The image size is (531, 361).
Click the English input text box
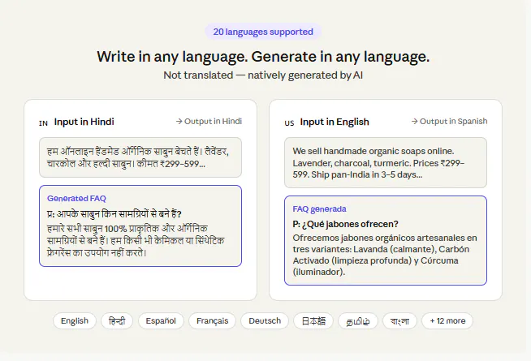click(386, 163)
